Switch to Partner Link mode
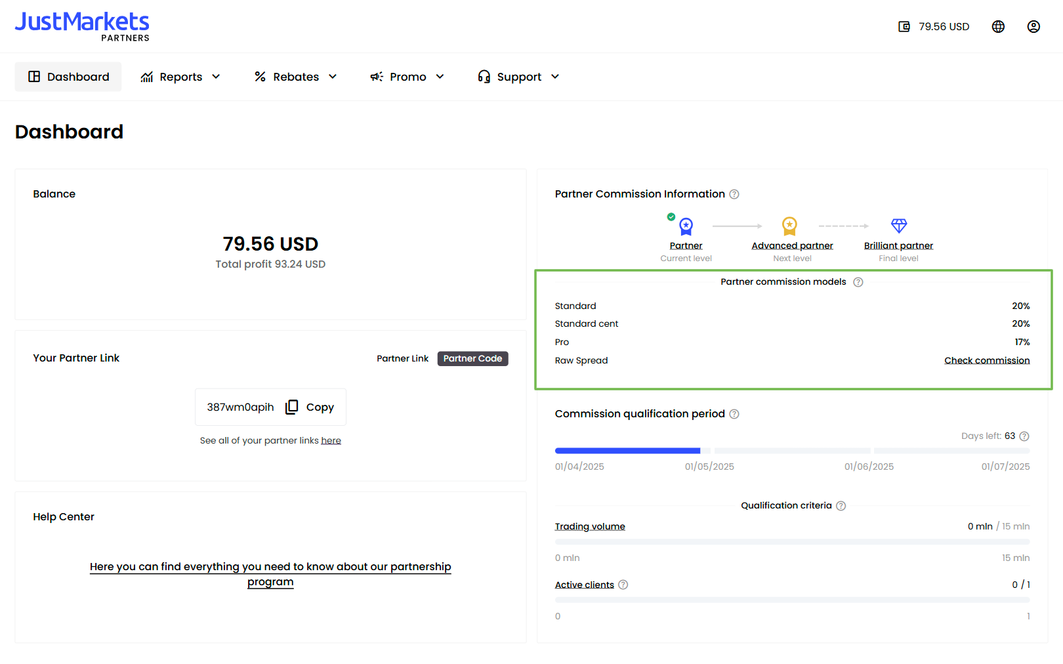Screen dimensions: 1063x664 pos(402,359)
